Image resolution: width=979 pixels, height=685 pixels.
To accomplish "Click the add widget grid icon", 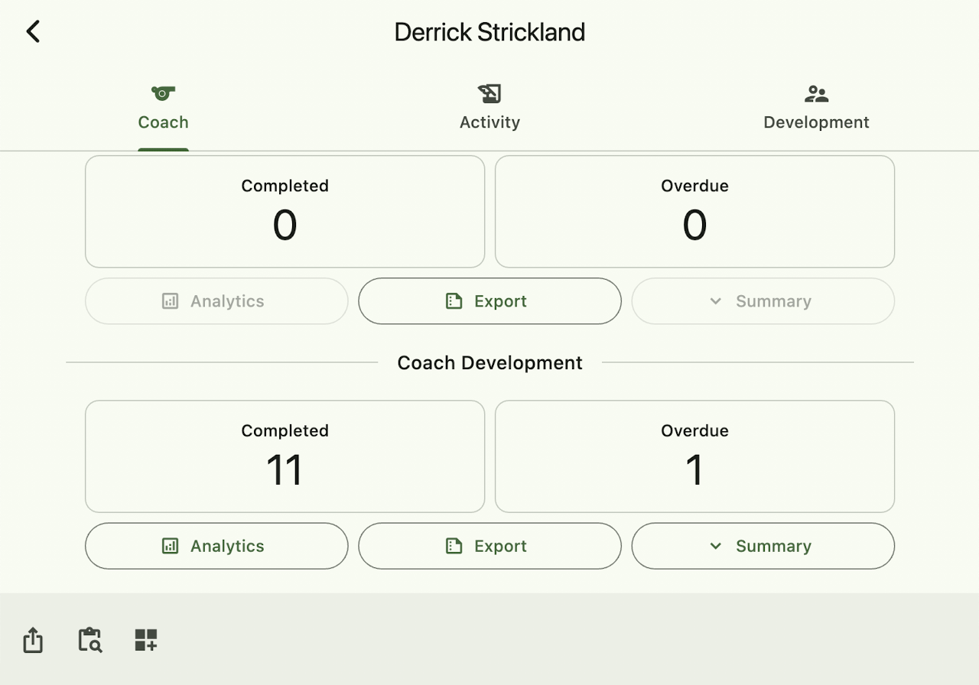I will (x=146, y=640).
